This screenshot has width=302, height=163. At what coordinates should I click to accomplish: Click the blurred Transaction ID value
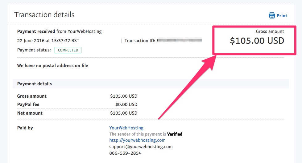tap(179, 40)
